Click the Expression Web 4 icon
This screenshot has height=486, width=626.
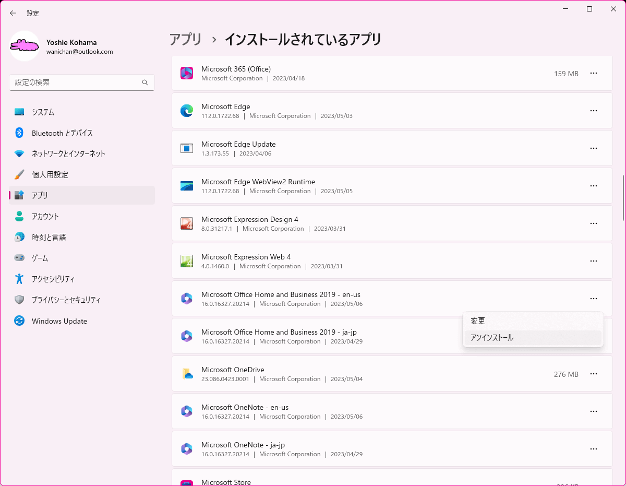point(187,261)
